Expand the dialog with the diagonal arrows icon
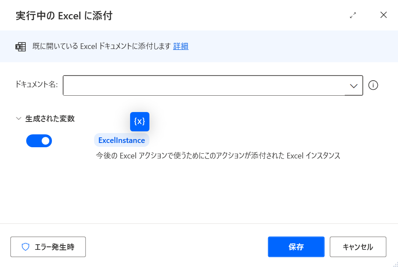 (353, 15)
